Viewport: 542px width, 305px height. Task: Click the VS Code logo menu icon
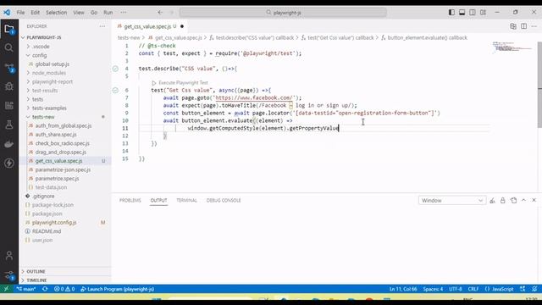7,13
